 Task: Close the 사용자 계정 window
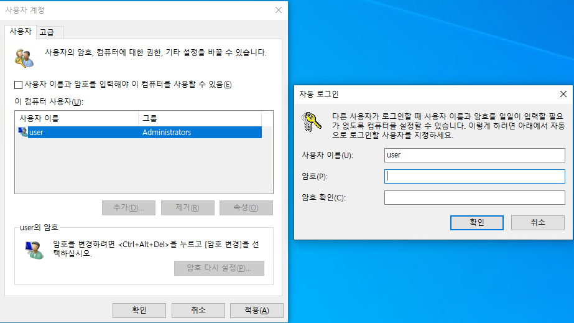tap(279, 10)
